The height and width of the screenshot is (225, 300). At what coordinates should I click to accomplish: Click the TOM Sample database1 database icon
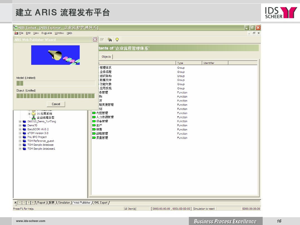(24, 149)
